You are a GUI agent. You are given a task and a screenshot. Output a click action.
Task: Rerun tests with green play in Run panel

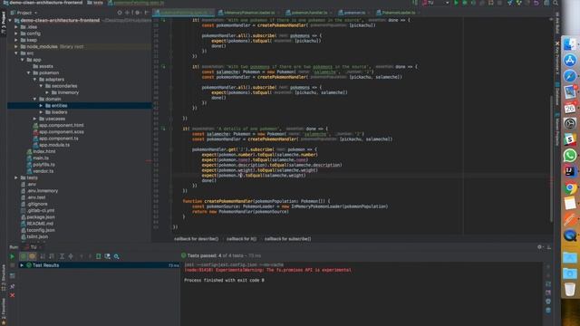pos(12,256)
